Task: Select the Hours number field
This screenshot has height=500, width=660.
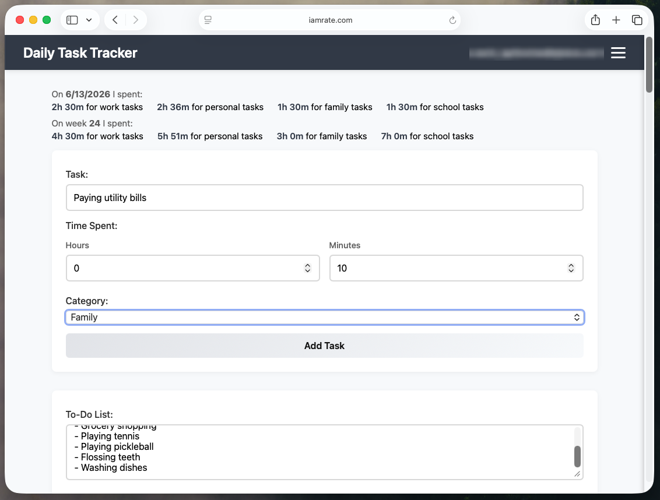Action: click(x=193, y=268)
